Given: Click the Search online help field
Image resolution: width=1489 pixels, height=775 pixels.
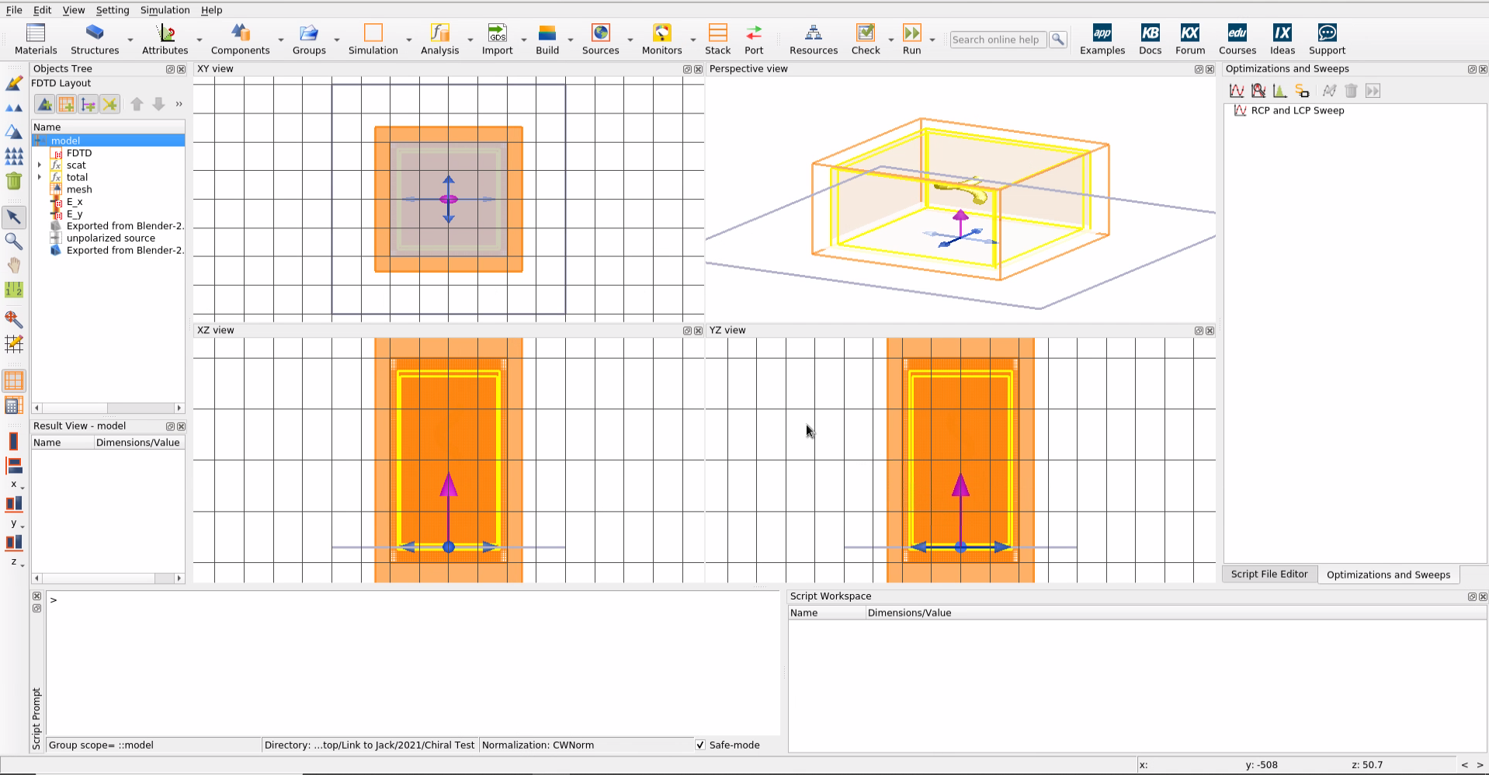Looking at the screenshot, I should point(998,40).
